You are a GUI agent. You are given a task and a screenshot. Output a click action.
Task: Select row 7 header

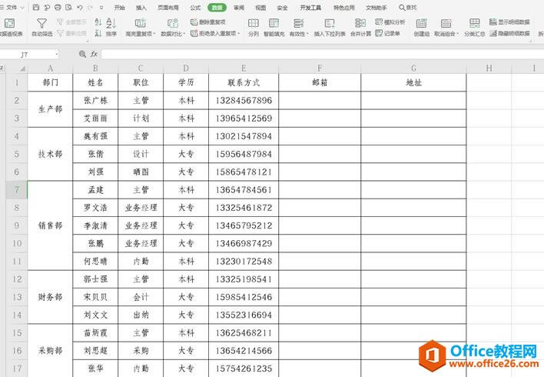click(17, 190)
